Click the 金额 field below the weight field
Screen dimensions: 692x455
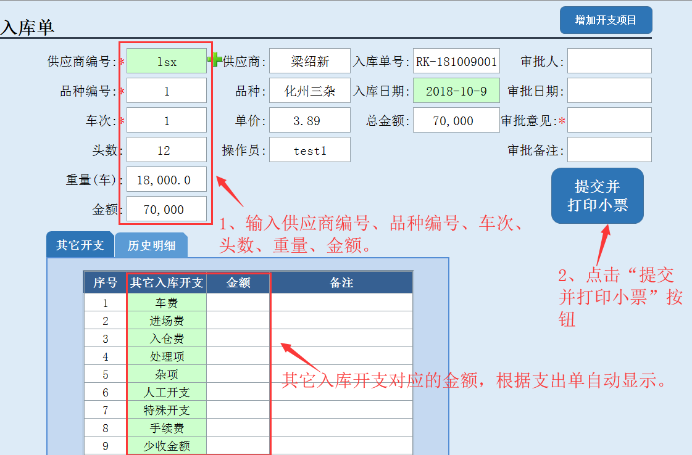tap(167, 208)
